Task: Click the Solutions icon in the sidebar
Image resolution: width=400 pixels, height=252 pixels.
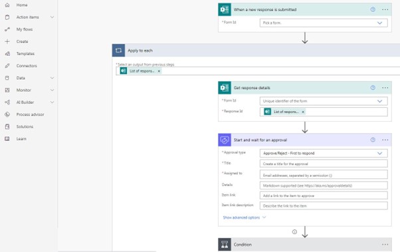Action: pyautogui.click(x=7, y=126)
